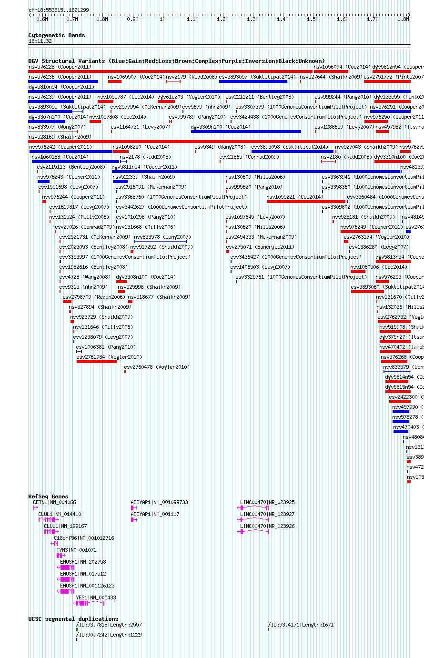Click esv3893060 (Suktitipat2014) variant label
The height and width of the screenshot is (658, 424).
(x=387, y=287)
